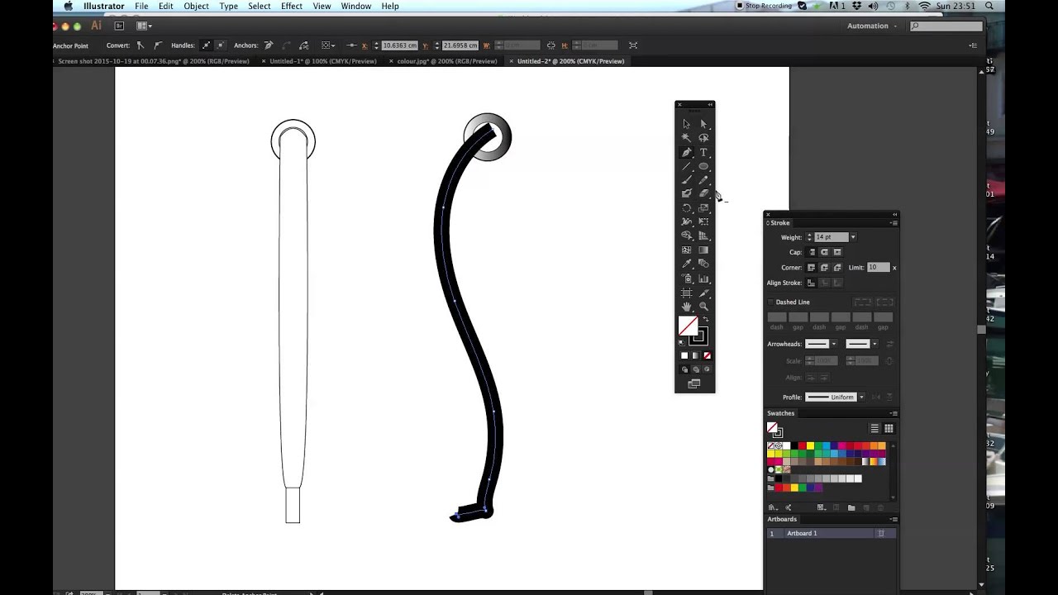1058x595 pixels.
Task: Select the Mesh tool
Action: (x=686, y=250)
